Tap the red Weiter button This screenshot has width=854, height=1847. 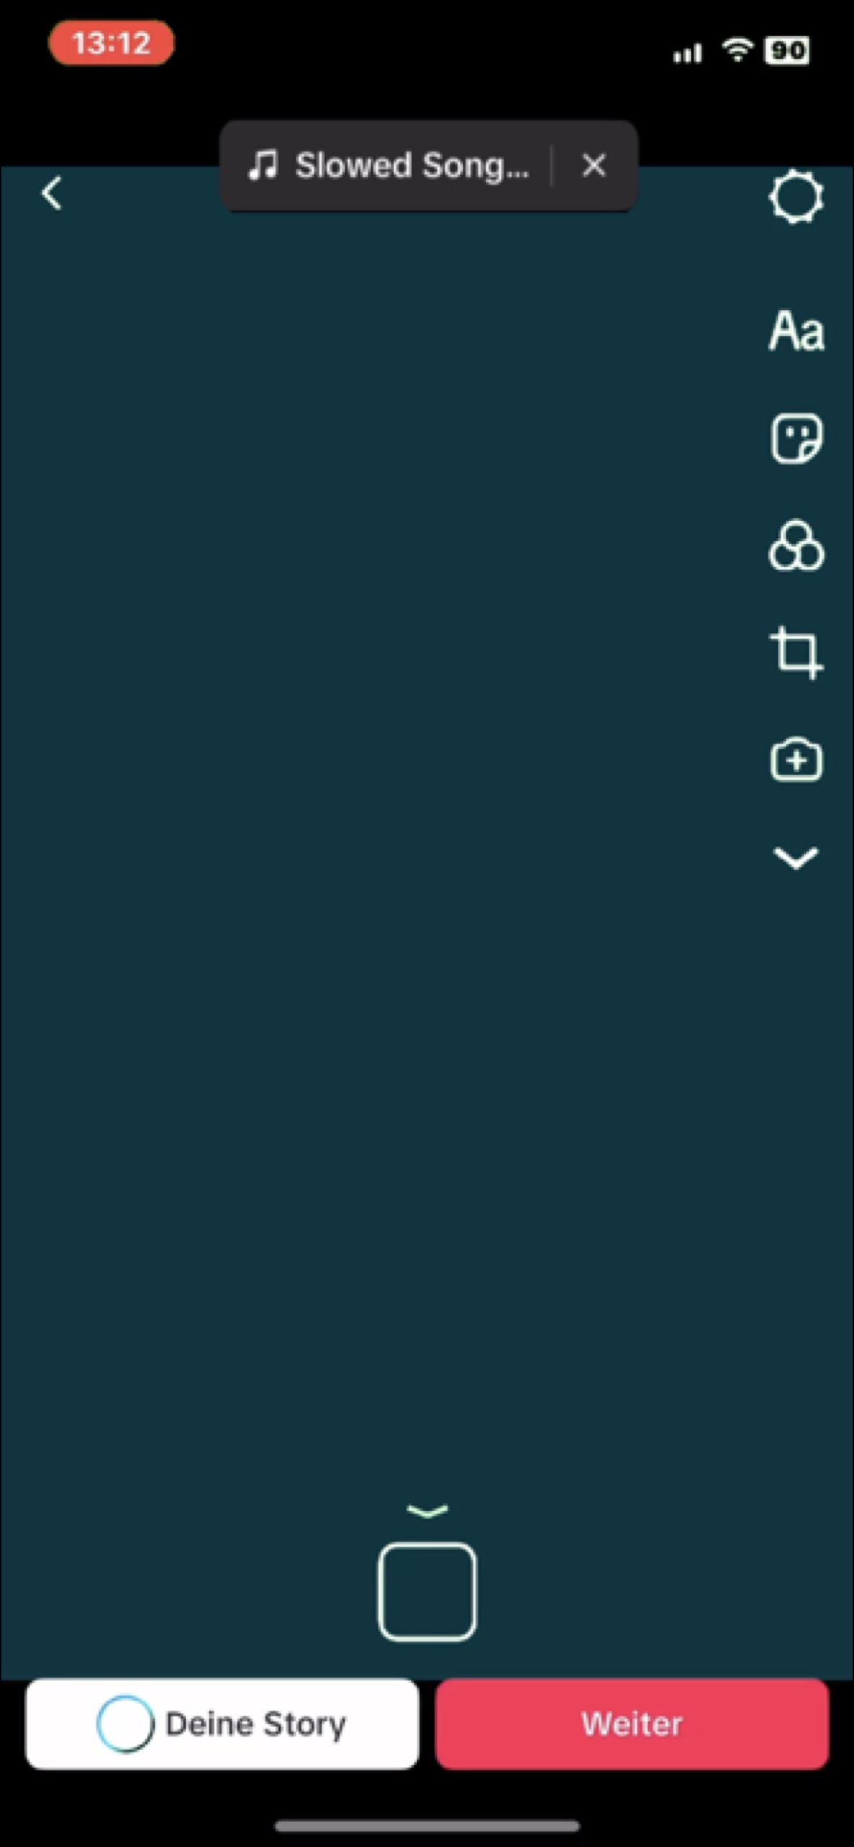coord(632,1724)
